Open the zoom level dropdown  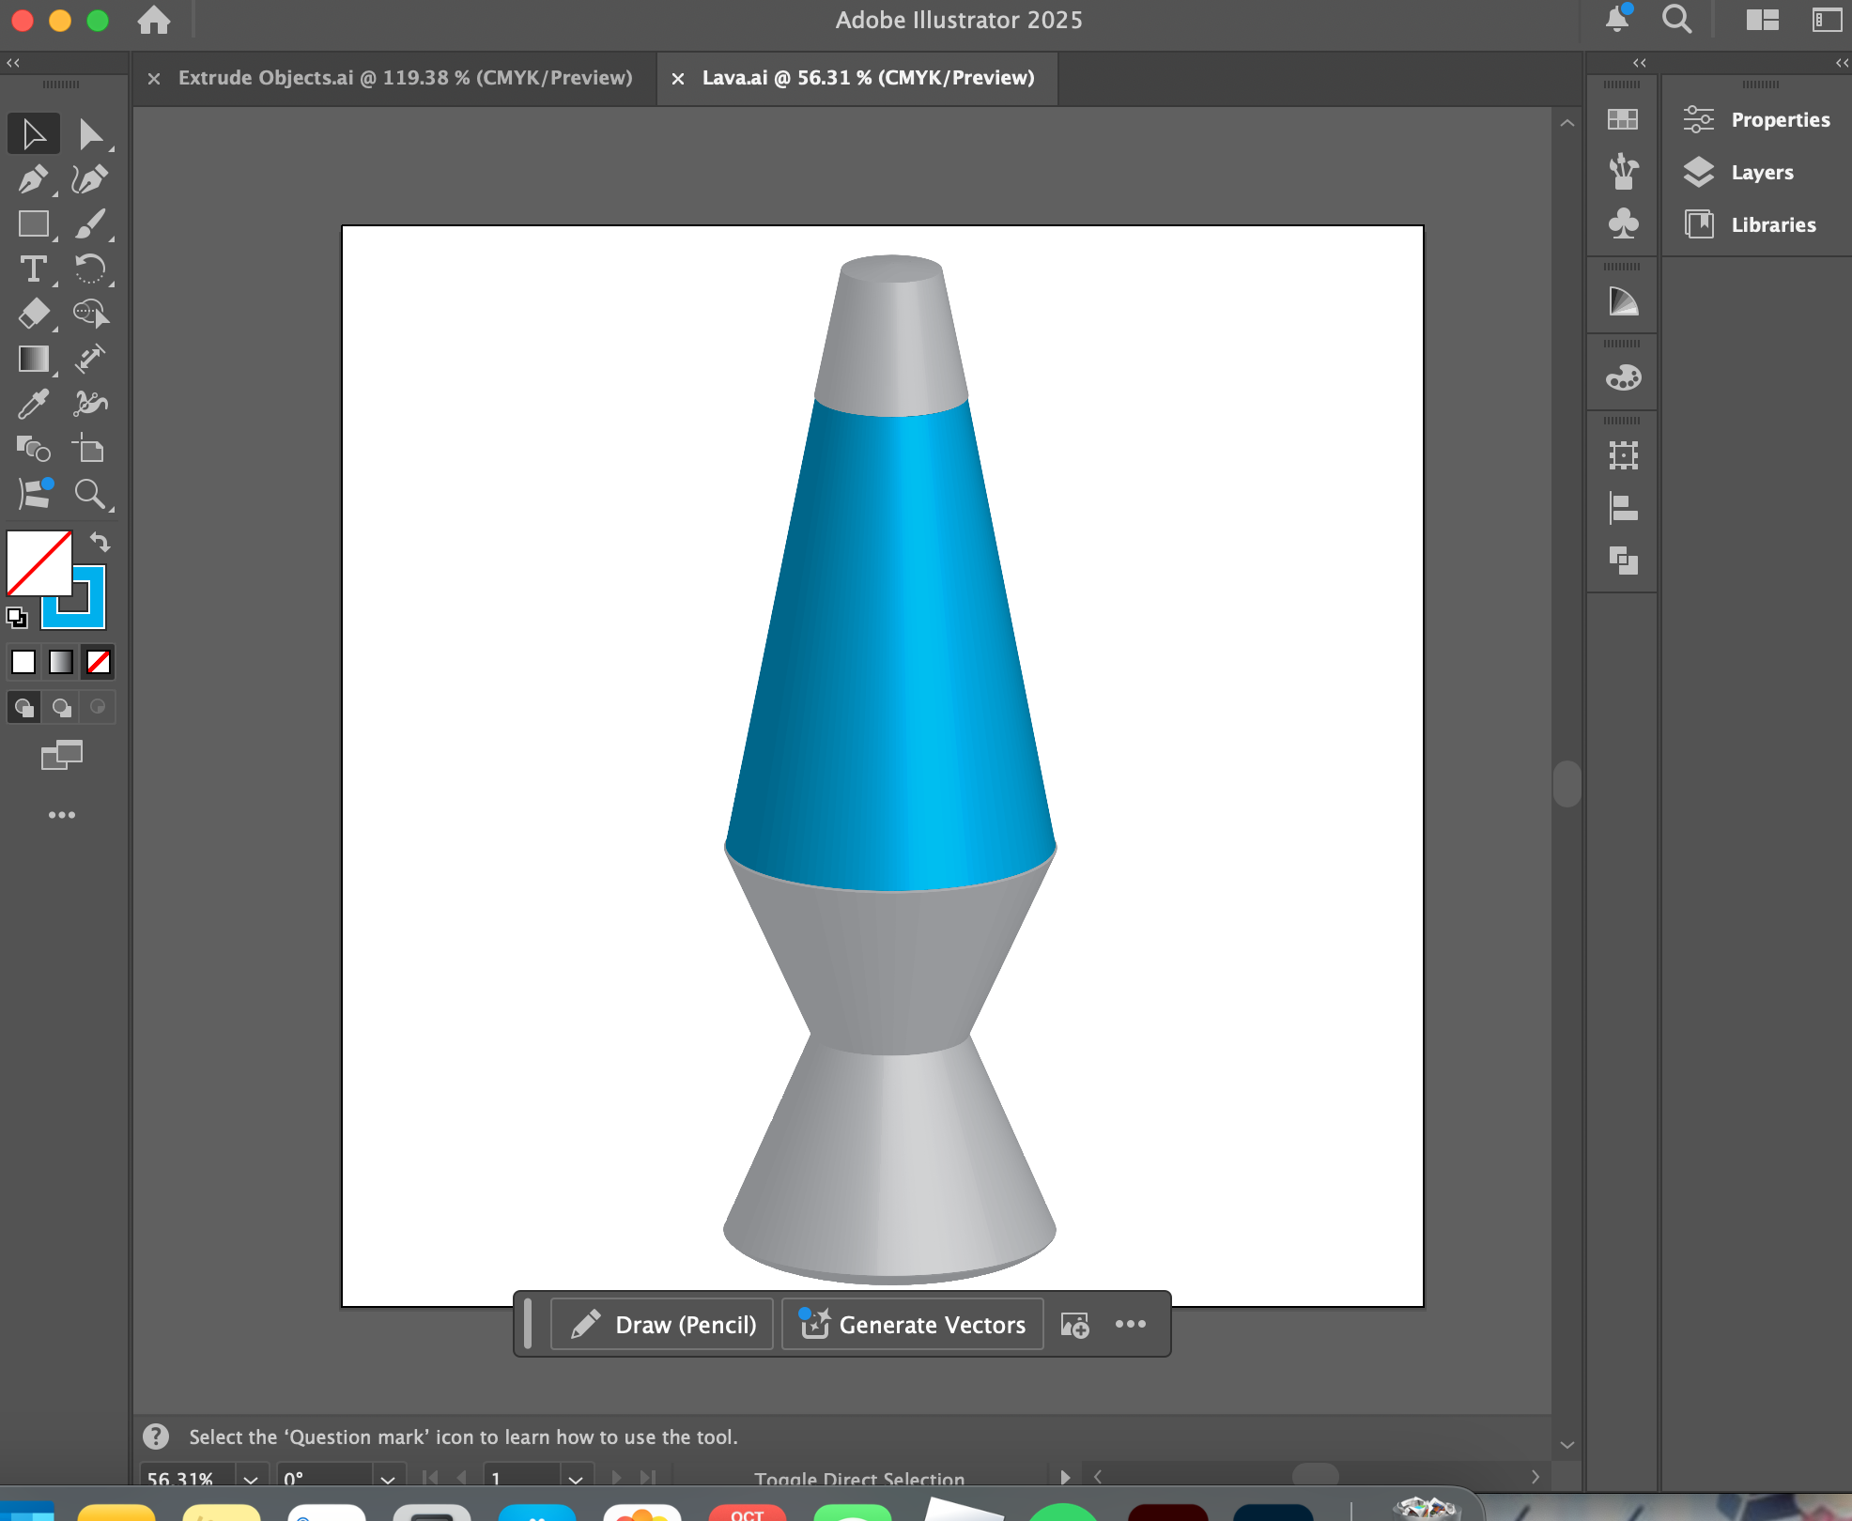(x=249, y=1477)
